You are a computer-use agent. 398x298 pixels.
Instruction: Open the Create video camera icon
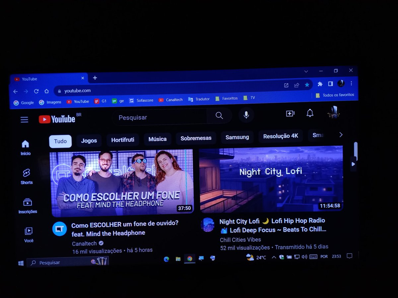tap(290, 113)
